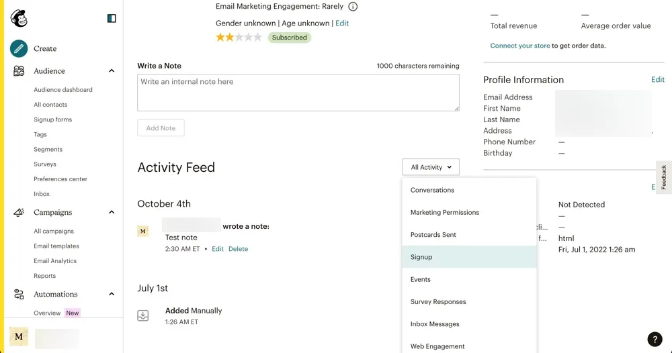672x353 pixels.
Task: Click the star rating of the contact
Action: 239,38
